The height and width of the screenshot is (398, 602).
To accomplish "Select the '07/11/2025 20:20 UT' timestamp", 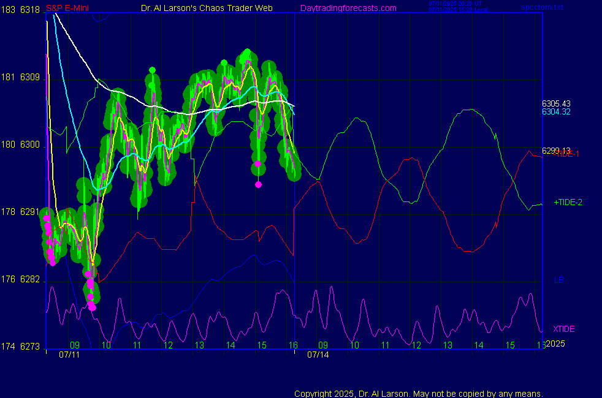I will point(455,4).
